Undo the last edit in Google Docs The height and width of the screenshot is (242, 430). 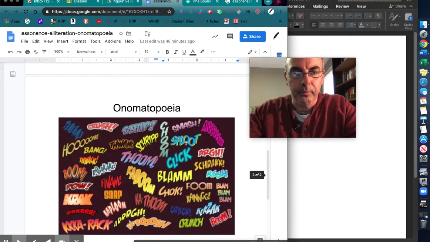tap(10, 52)
